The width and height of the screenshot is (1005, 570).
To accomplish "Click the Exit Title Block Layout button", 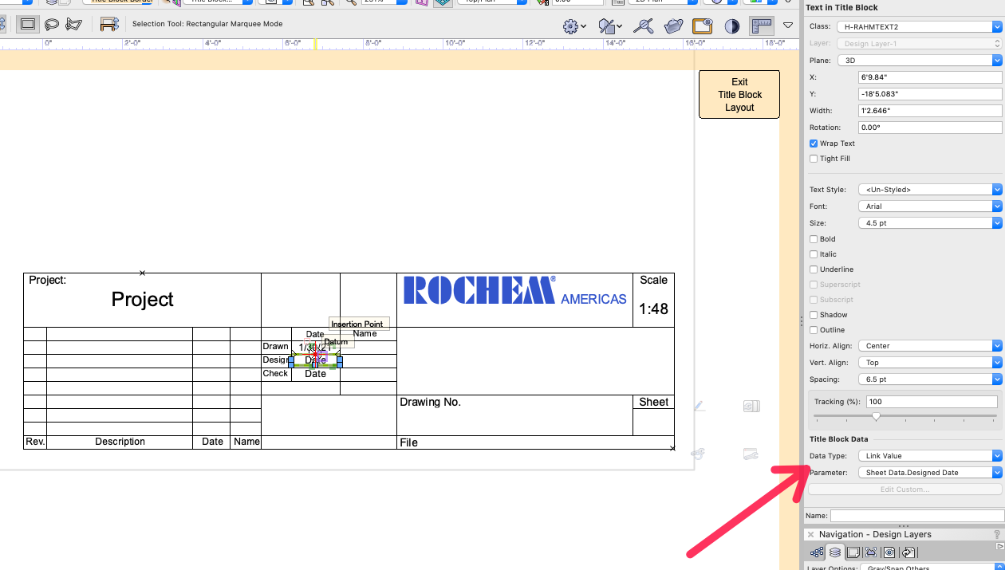I will [739, 94].
